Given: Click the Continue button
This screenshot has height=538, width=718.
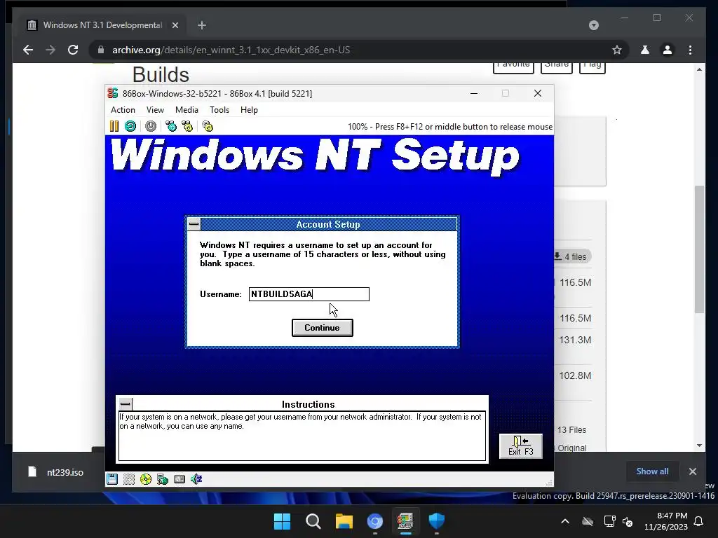Looking at the screenshot, I should pos(323,328).
